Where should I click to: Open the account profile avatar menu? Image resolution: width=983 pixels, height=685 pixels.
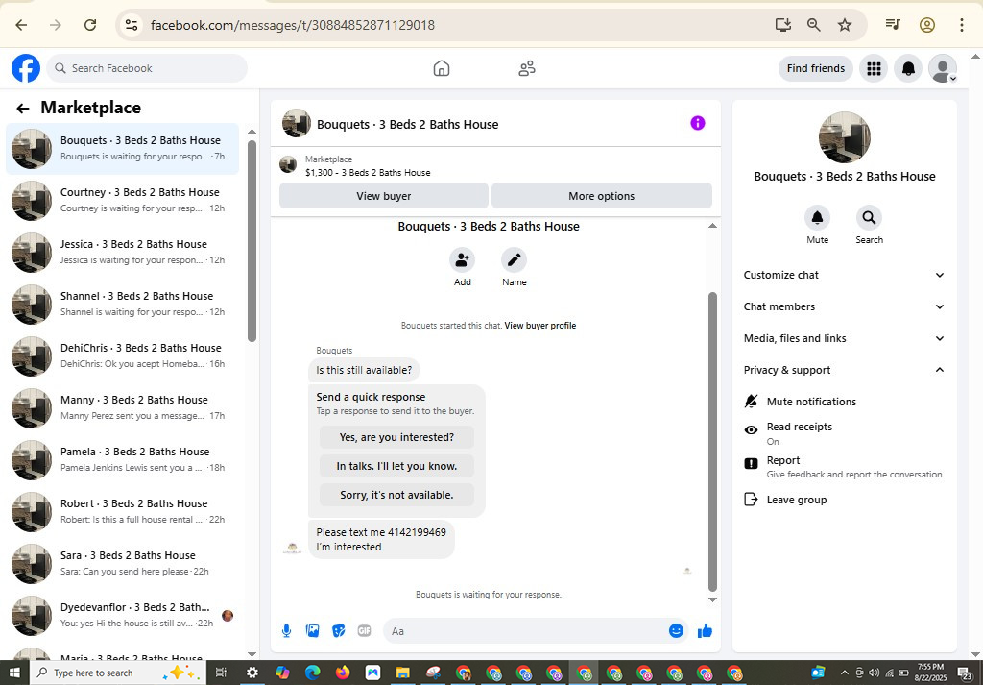point(943,68)
